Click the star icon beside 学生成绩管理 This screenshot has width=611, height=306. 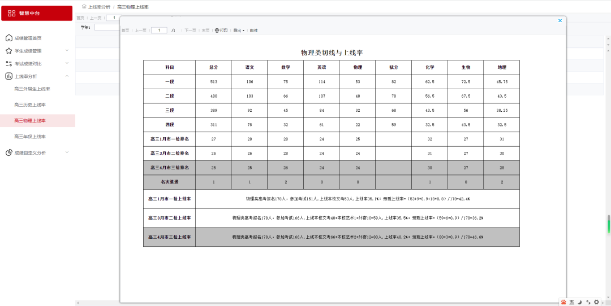pyautogui.click(x=8, y=51)
